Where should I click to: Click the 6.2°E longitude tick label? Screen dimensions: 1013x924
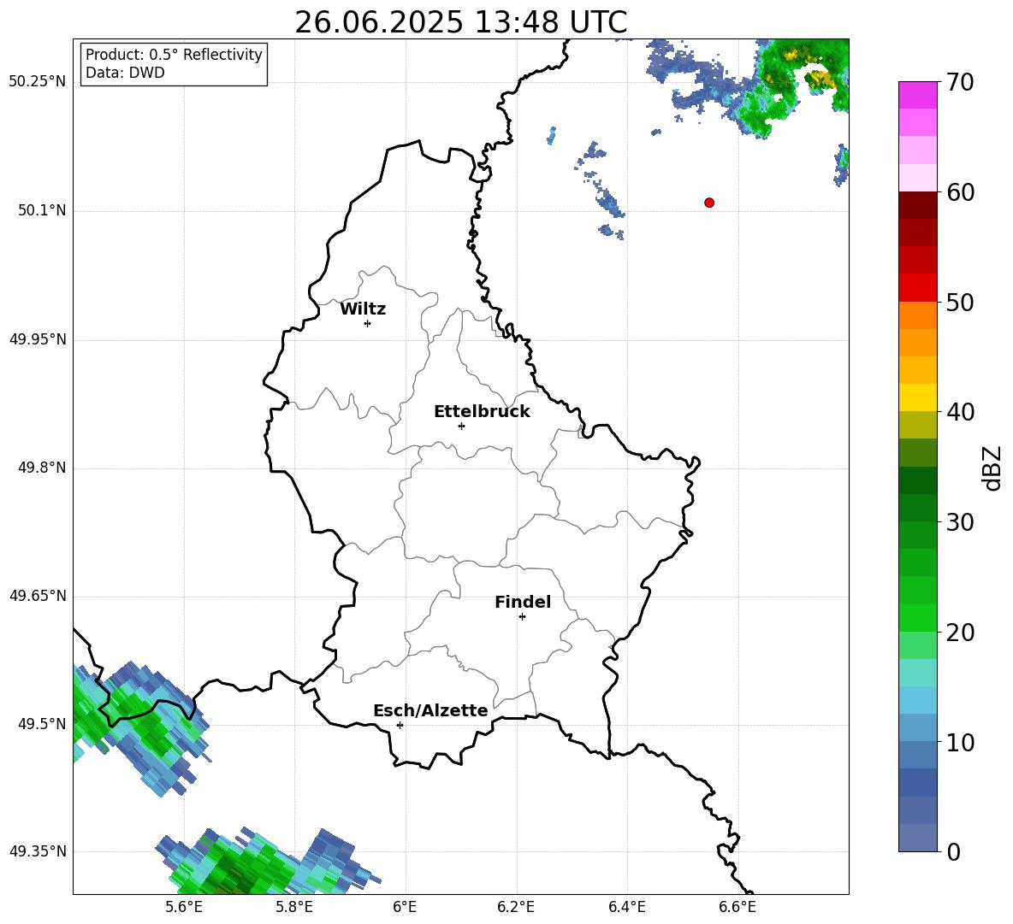(x=516, y=907)
